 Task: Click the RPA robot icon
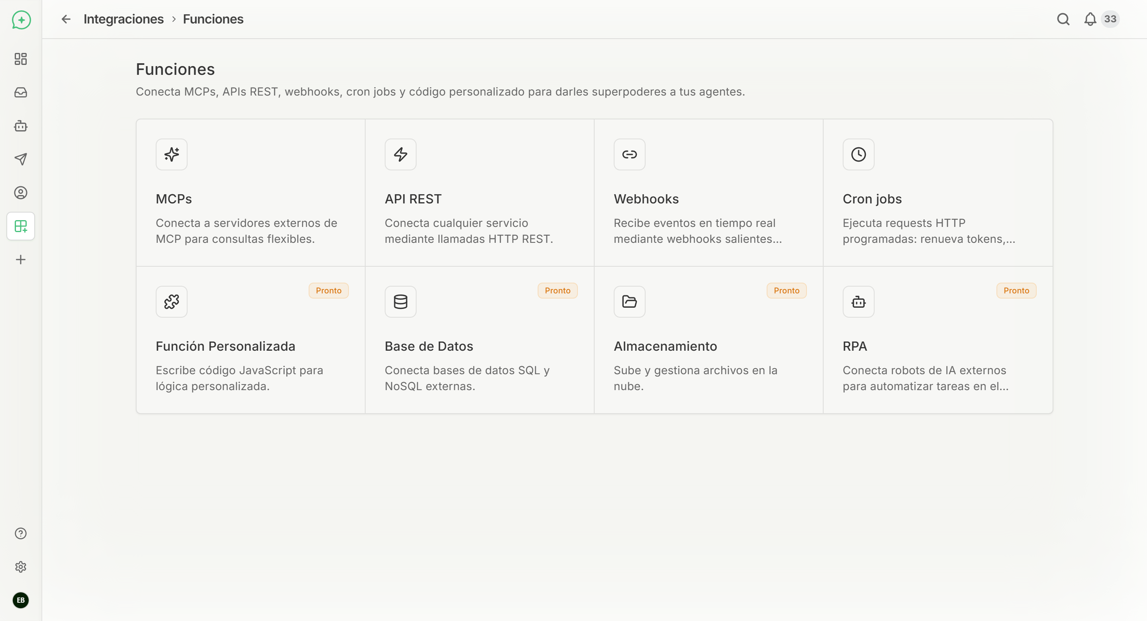[858, 302]
